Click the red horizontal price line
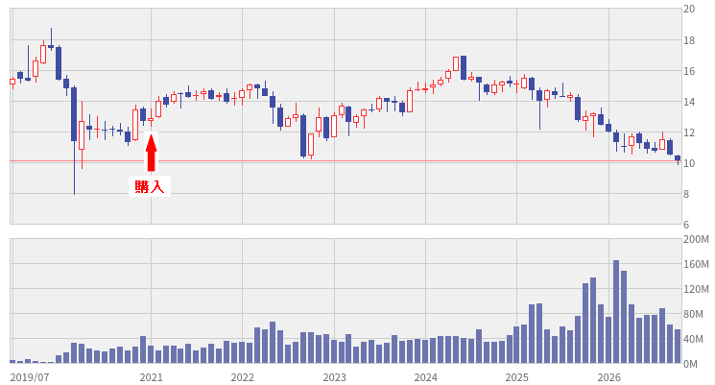The width and height of the screenshot is (715, 385). [346, 161]
